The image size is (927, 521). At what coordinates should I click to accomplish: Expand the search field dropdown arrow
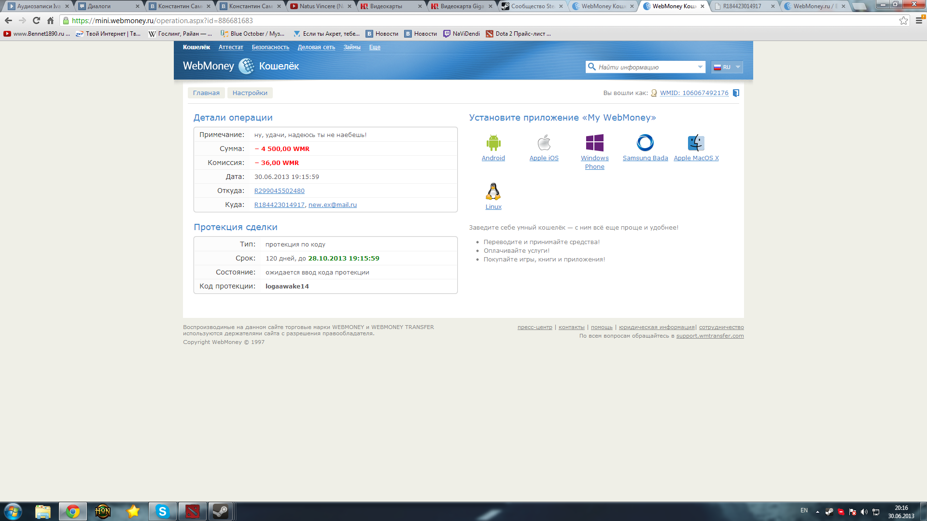[700, 67]
